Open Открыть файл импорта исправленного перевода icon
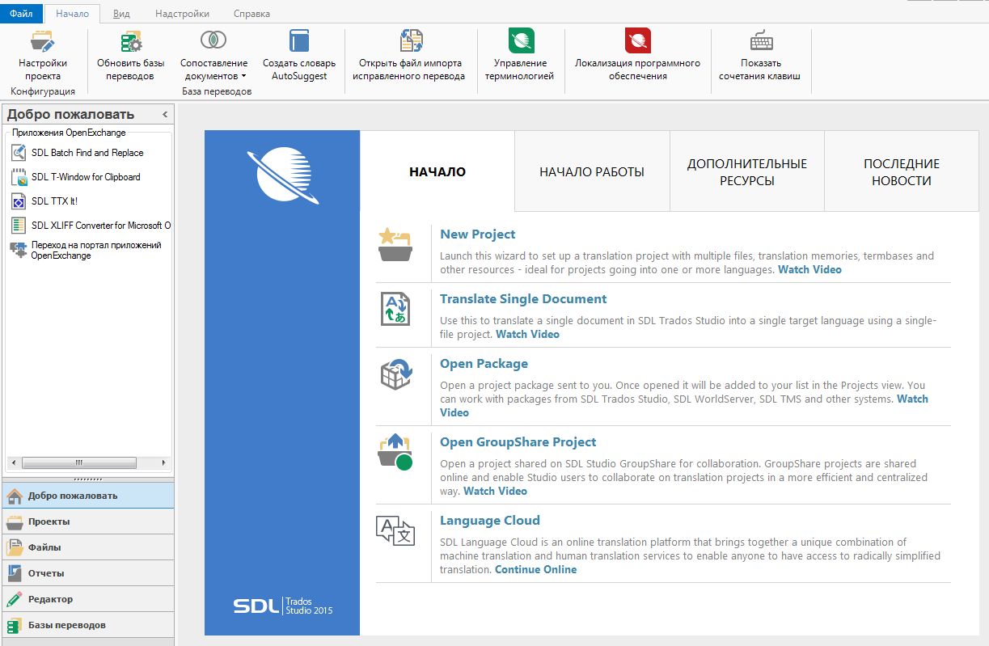The height and width of the screenshot is (646, 989). 412,41
